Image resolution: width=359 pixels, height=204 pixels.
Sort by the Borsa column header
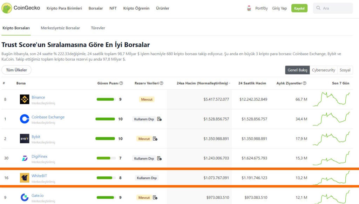(x=21, y=83)
